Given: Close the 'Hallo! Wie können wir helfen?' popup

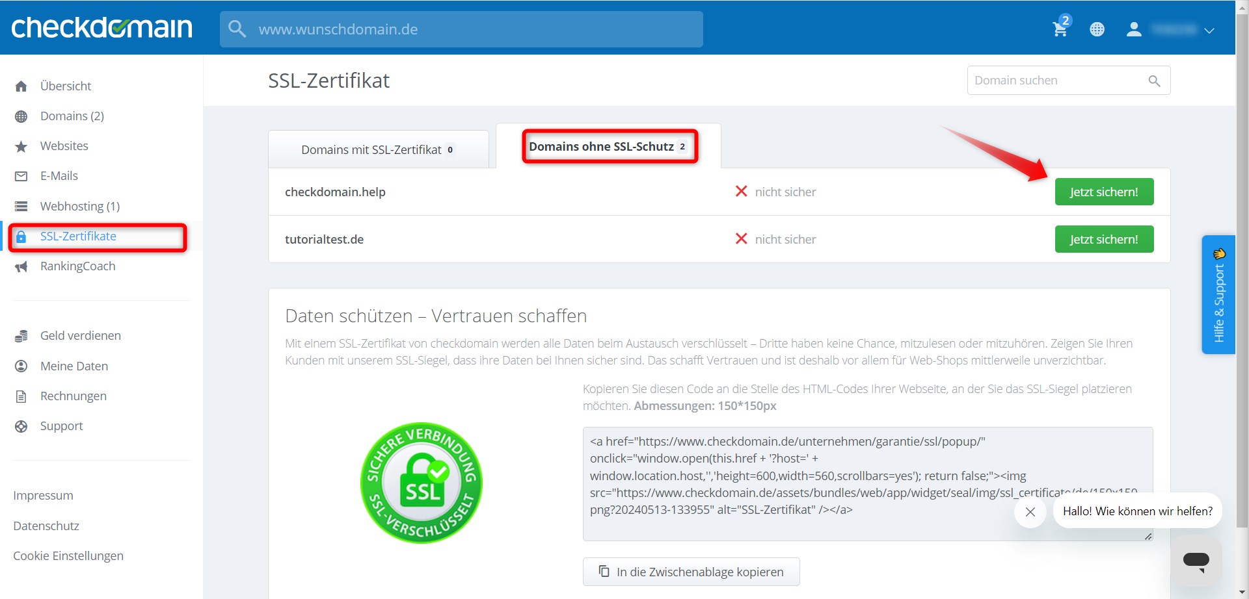Looking at the screenshot, I should point(1030,512).
